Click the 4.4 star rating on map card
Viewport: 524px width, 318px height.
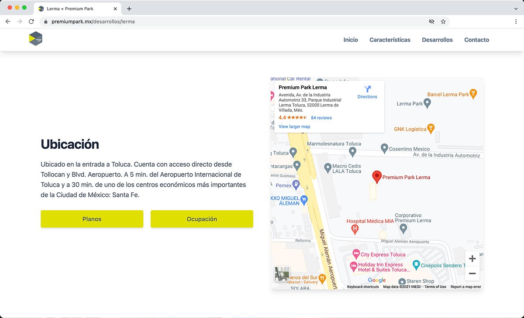(x=293, y=118)
